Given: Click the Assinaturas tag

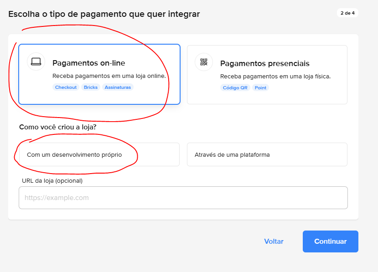Looking at the screenshot, I should click(x=118, y=87).
